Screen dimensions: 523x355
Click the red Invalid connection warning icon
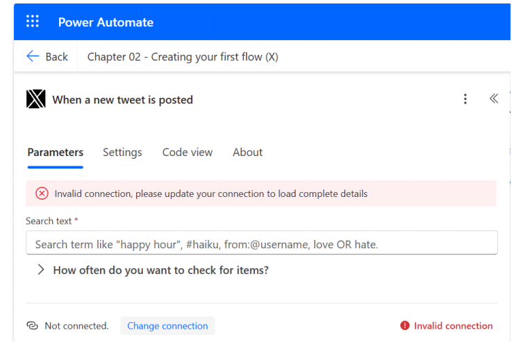(405, 325)
